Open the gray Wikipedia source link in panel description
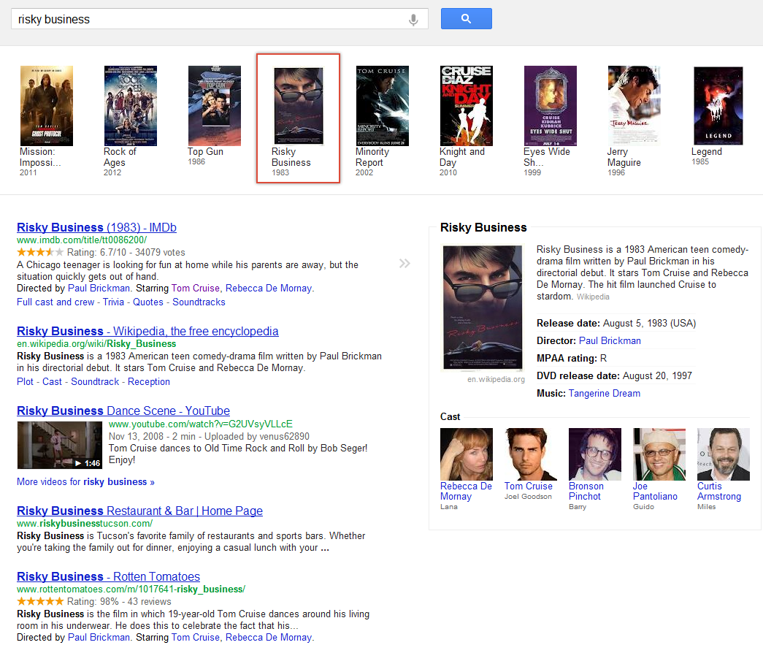 click(x=593, y=297)
